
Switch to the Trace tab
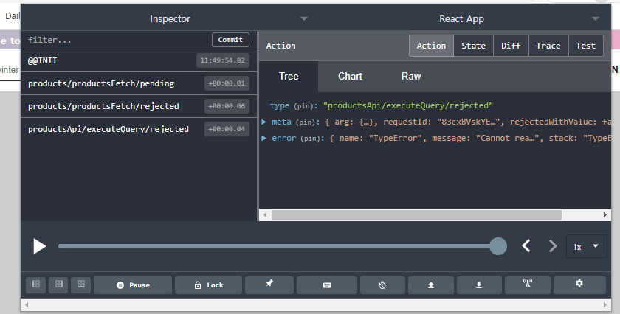[548, 46]
